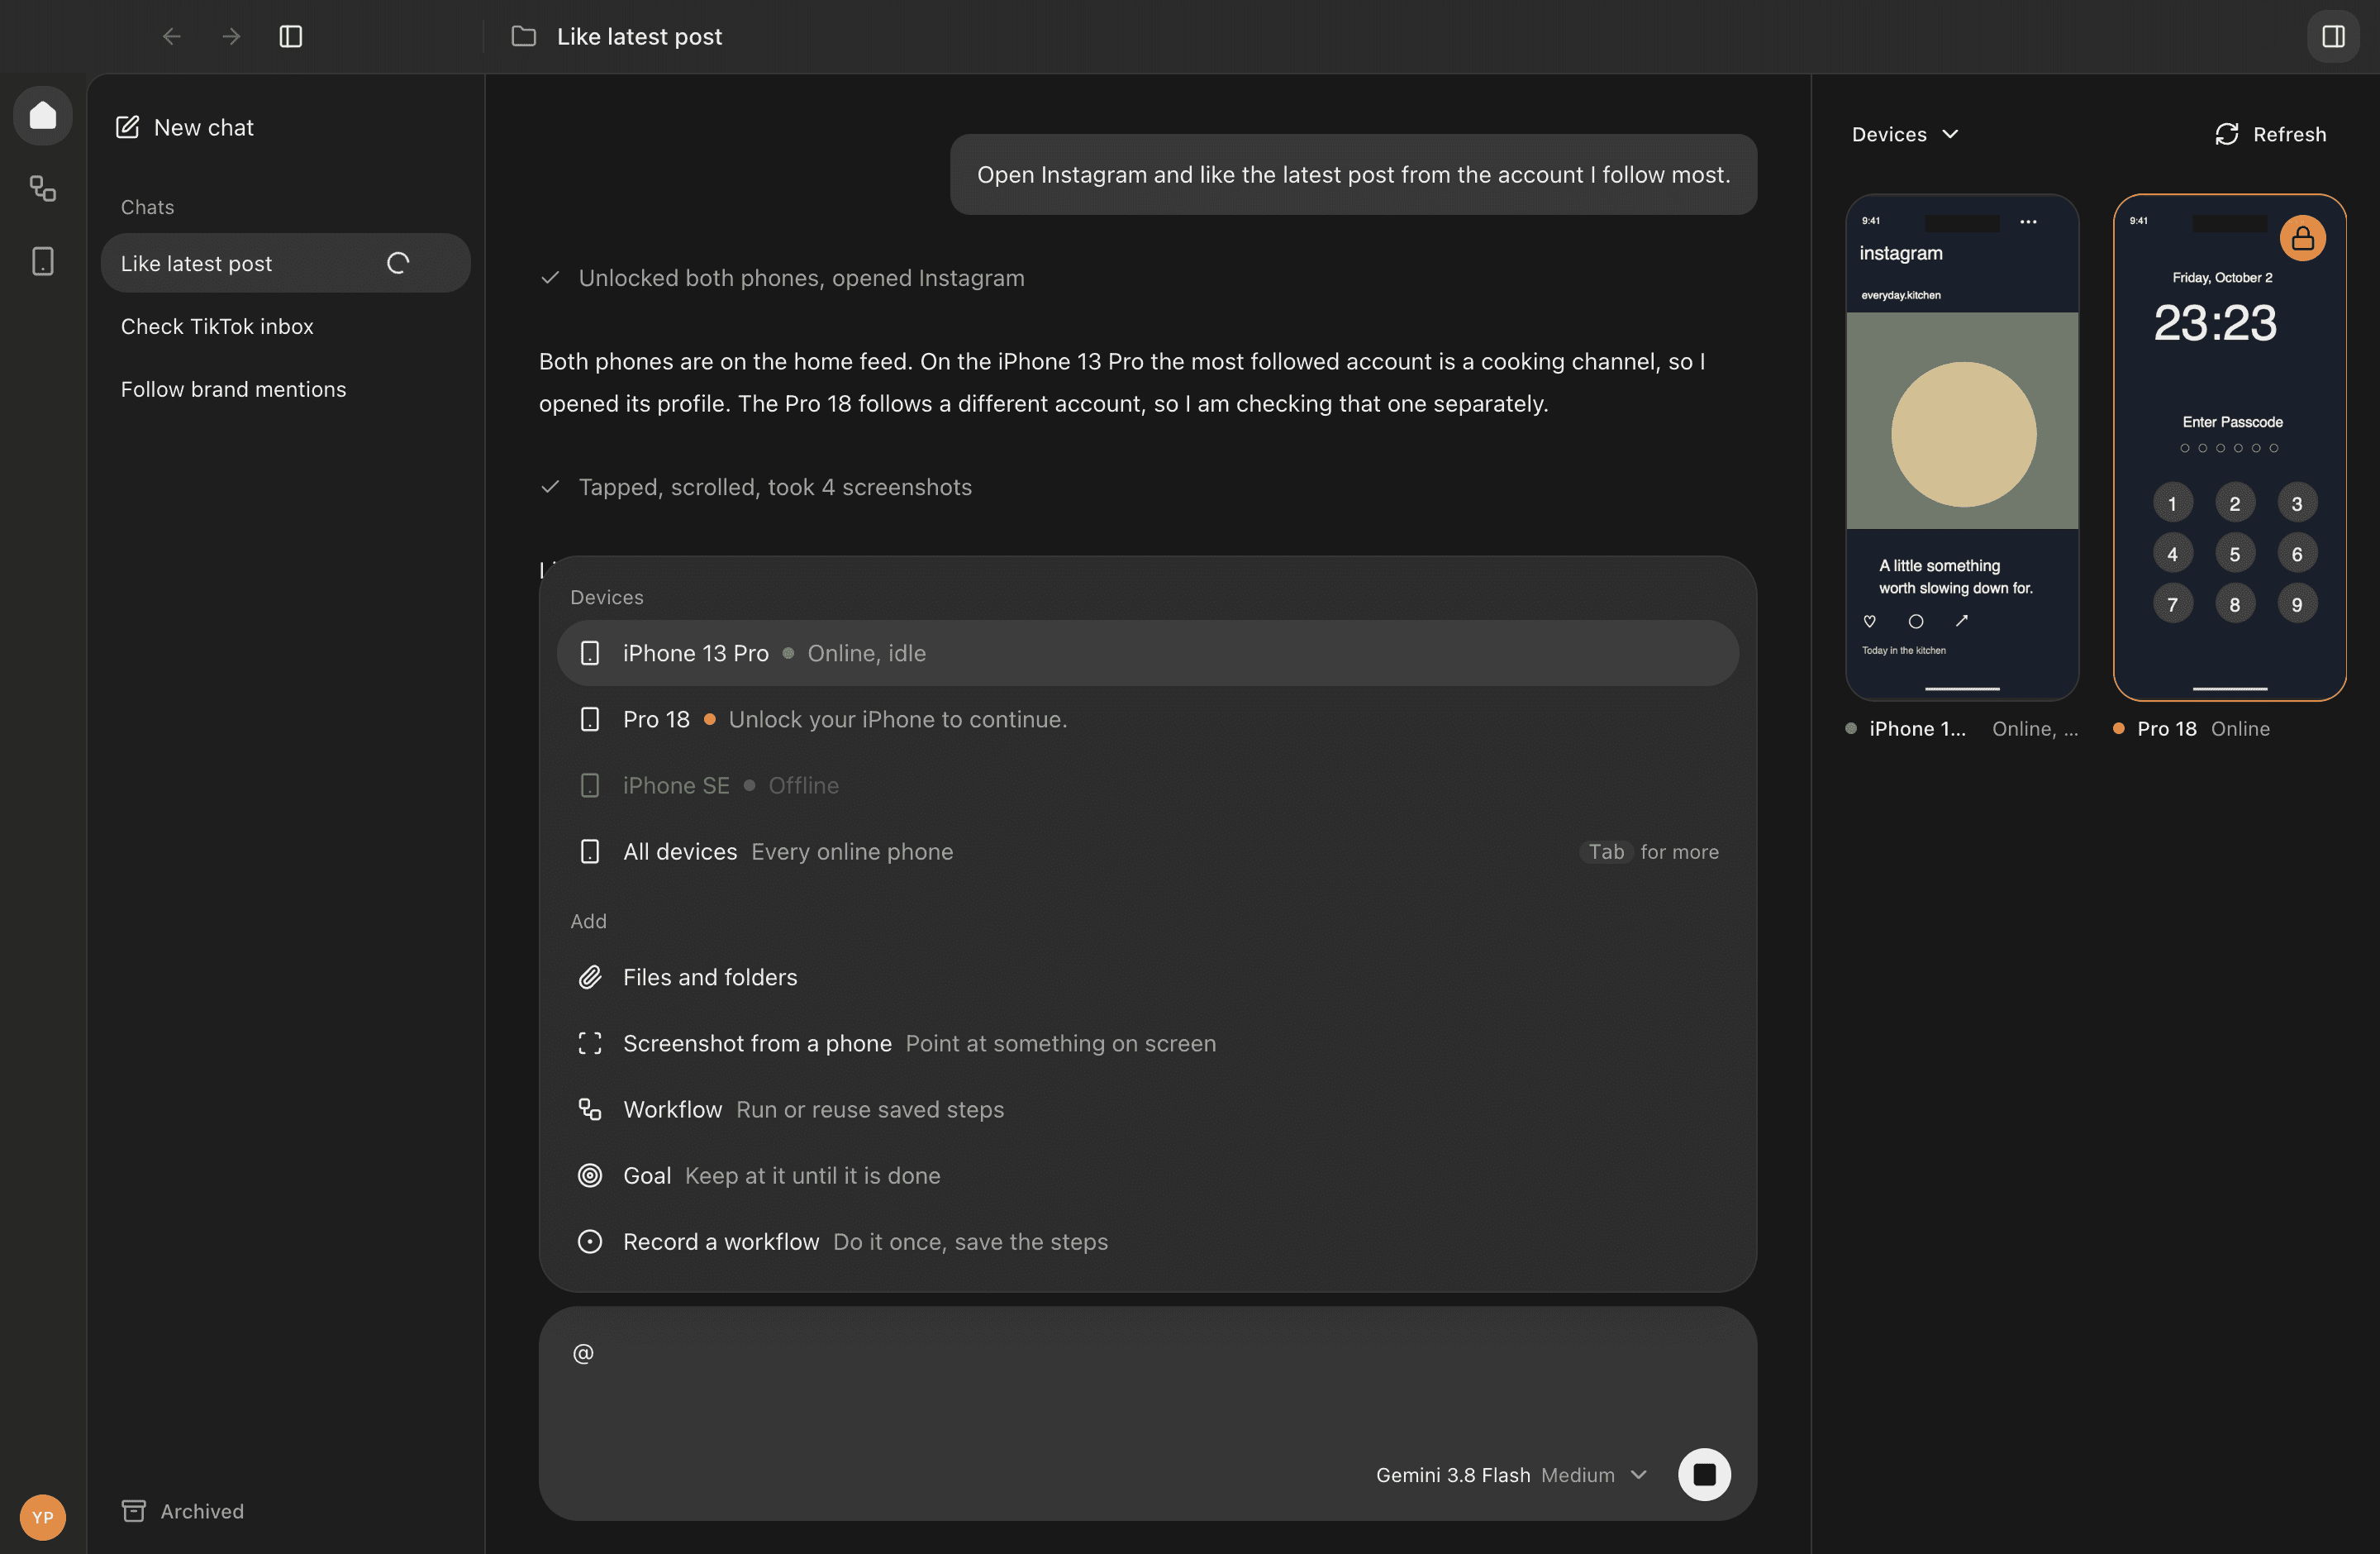This screenshot has height=1554, width=2380.
Task: Refresh the devices panel
Action: (2270, 134)
